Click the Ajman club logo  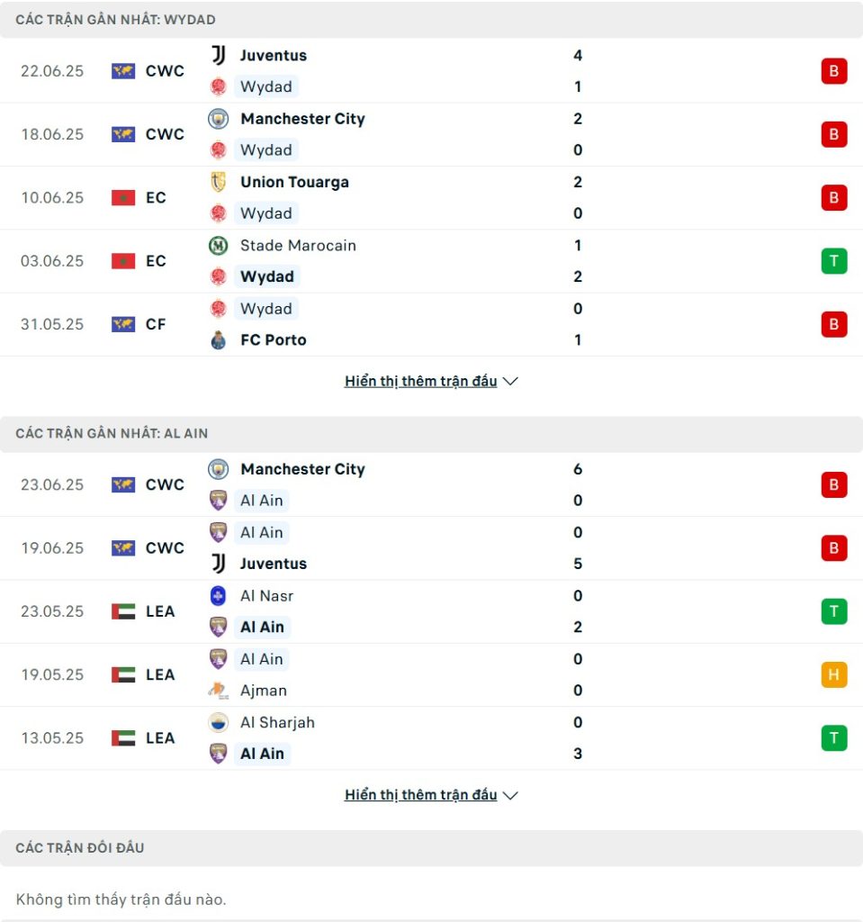click(218, 691)
